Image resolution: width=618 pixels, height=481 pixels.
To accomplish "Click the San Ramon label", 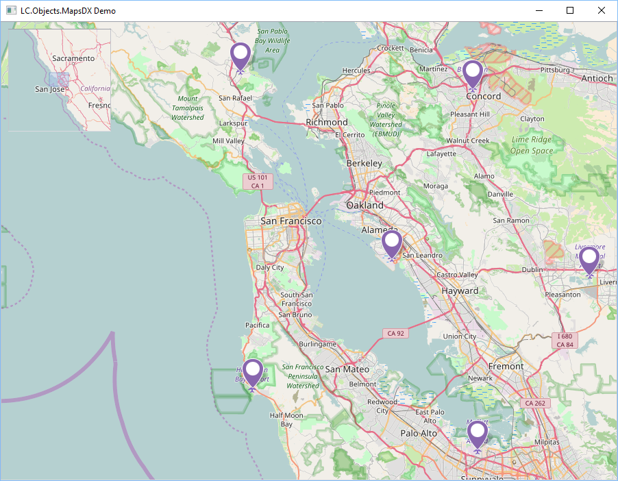I will (511, 221).
